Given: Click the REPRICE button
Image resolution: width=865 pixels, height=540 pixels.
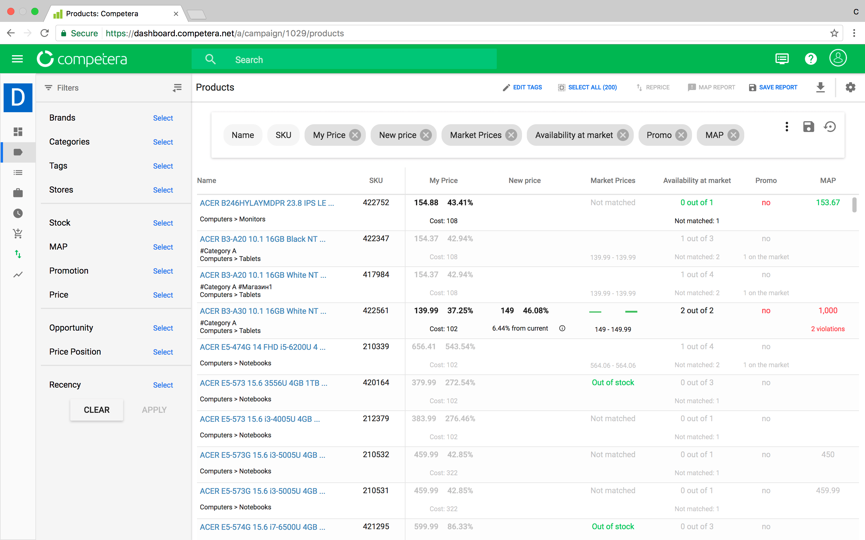Looking at the screenshot, I should 653,88.
